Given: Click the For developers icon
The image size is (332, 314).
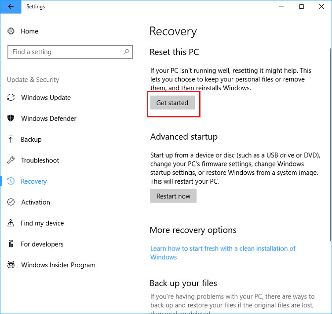Looking at the screenshot, I should 11,244.
